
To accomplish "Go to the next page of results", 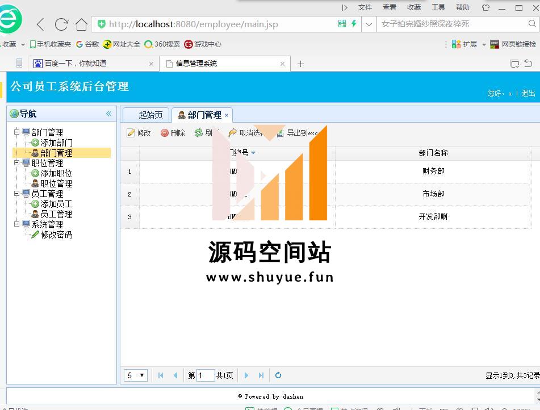I will 246,375.
